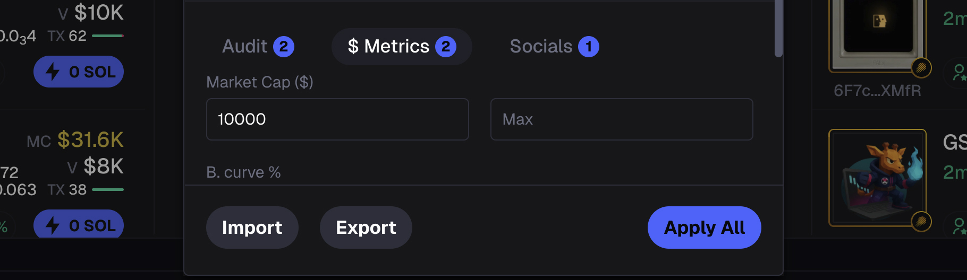Switch to the Audit tab
The width and height of the screenshot is (967, 280).
tap(258, 47)
